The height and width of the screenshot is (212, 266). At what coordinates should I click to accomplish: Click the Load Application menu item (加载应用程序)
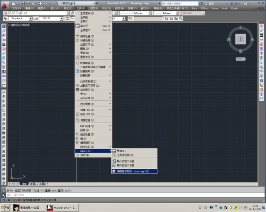click(93, 85)
